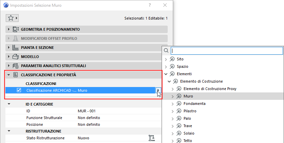Expand the Geometria e Posizionamento panel
This screenshot has height=143, width=284.
9,29
